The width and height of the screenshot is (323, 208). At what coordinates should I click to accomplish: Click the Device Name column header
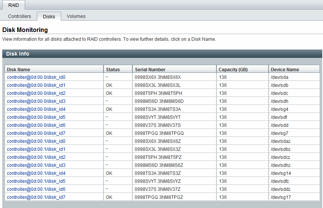294,69
